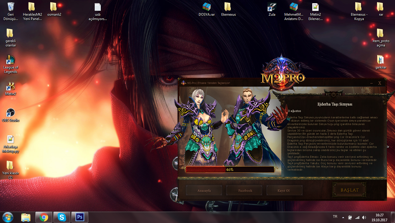Click the Show desktop strip by the clock

click(393, 217)
